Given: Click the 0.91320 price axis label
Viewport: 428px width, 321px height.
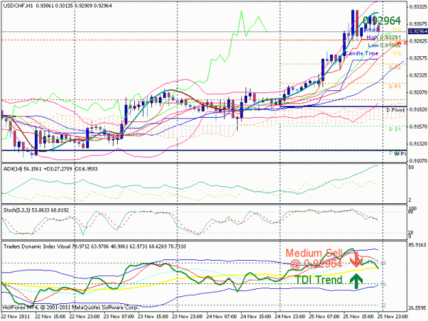Looking at the screenshot, I should 418,144.
